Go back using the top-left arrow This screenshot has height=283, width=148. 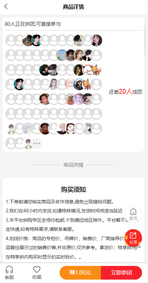6,6
